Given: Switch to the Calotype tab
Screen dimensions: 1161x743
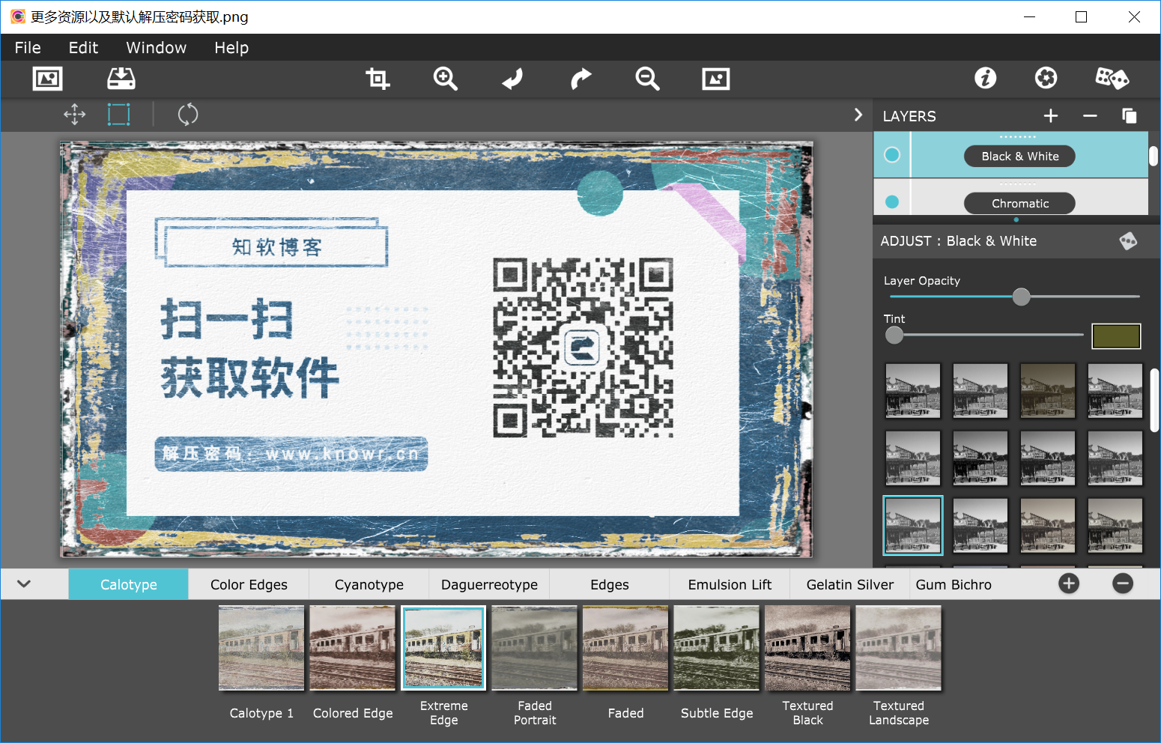Looking at the screenshot, I should pos(128,584).
